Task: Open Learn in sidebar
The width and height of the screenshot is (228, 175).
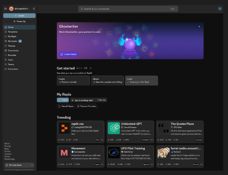Action: coord(19,60)
